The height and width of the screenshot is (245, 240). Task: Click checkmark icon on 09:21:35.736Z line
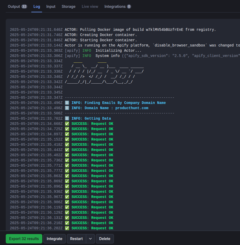click(67, 160)
